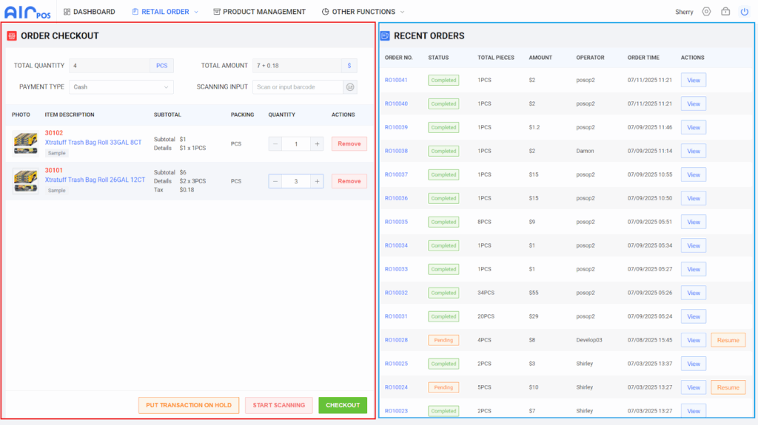Click the barcode scan icon beside scanning input
Image resolution: width=758 pixels, height=425 pixels.
point(350,87)
